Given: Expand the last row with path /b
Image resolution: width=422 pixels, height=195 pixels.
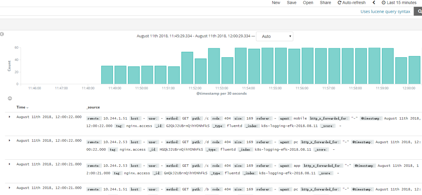Looking at the screenshot, I should tap(10, 188).
